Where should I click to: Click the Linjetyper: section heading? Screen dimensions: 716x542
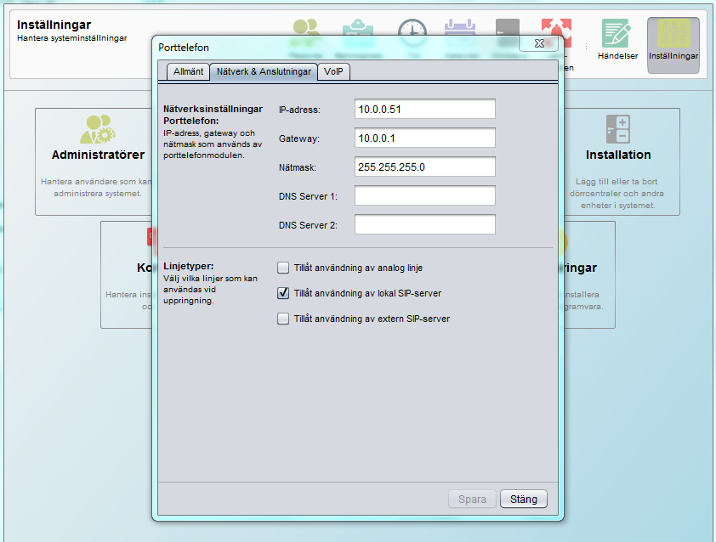(189, 266)
